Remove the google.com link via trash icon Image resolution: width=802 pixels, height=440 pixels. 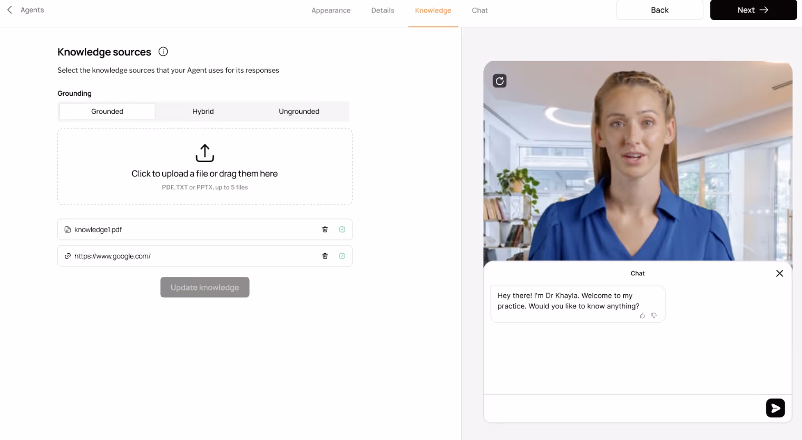tap(325, 256)
